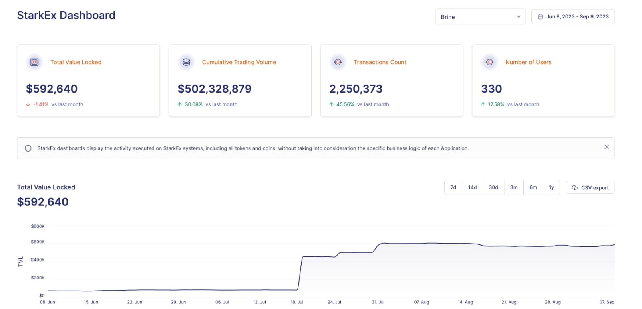Click the 30.08% change value
The image size is (642, 309).
(x=193, y=104)
